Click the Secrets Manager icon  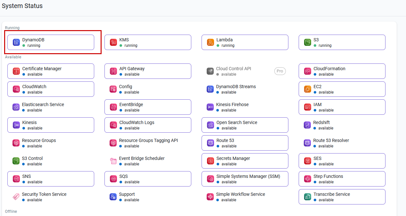tap(211, 161)
